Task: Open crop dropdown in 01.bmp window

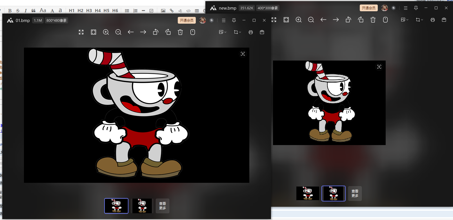Action: point(237,32)
